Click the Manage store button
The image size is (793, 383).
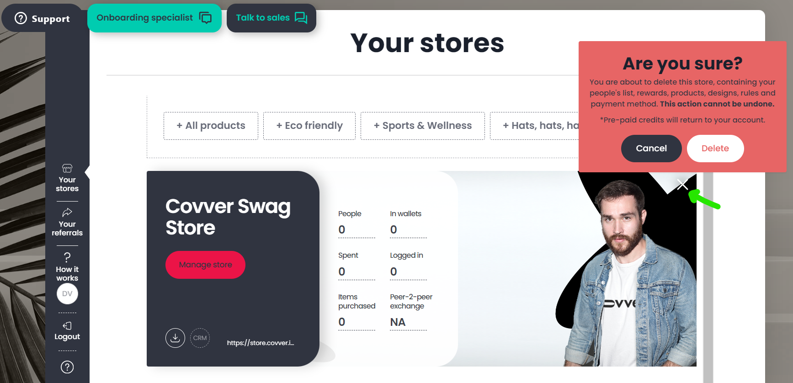205,265
